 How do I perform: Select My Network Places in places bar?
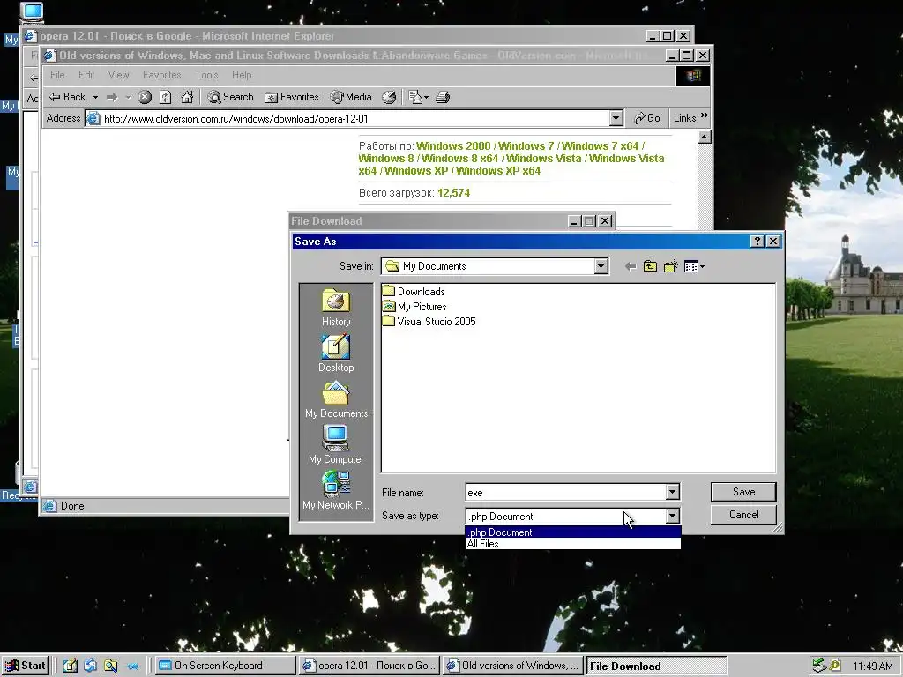pyautogui.click(x=336, y=490)
